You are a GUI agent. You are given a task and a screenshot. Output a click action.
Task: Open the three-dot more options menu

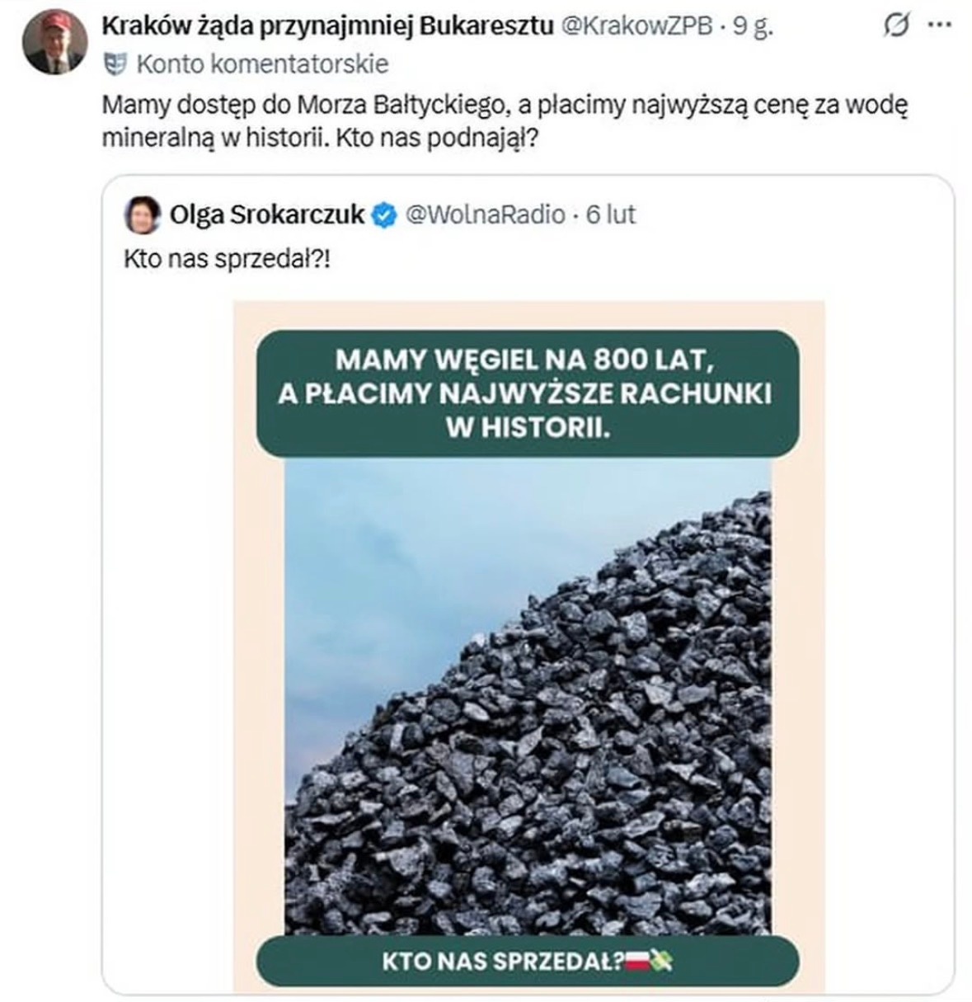[x=940, y=26]
